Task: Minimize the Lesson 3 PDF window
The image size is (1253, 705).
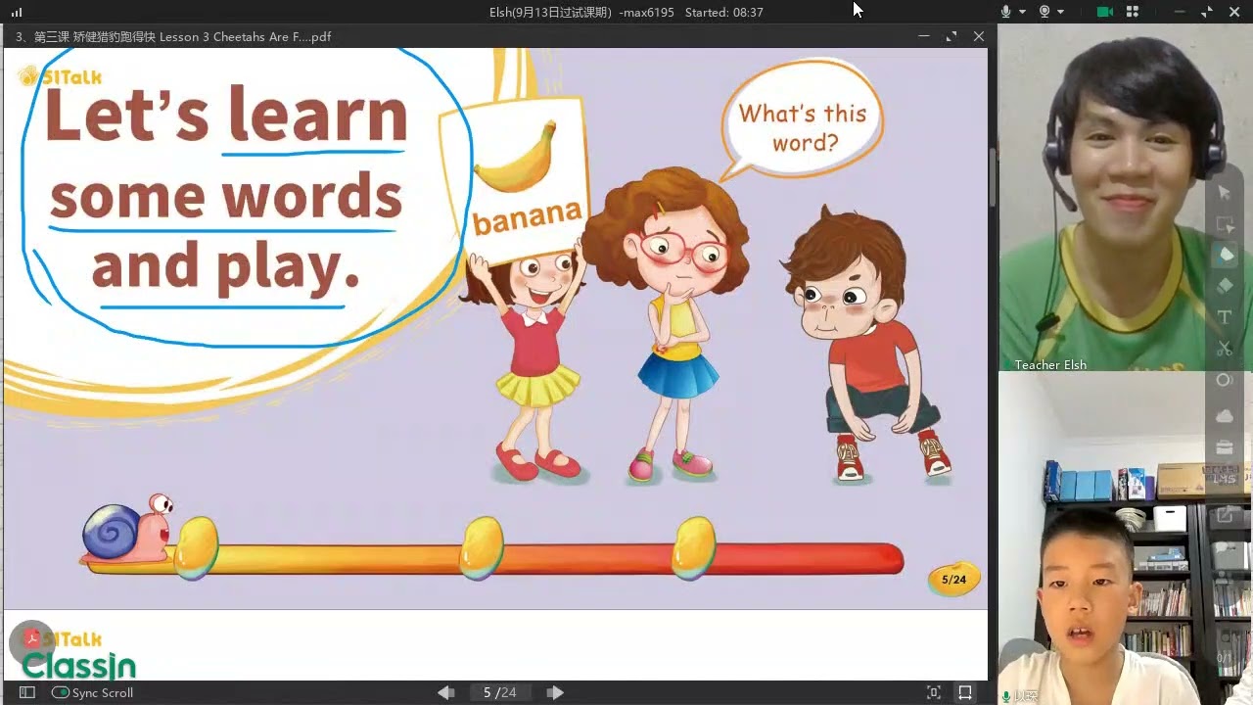Action: click(923, 36)
